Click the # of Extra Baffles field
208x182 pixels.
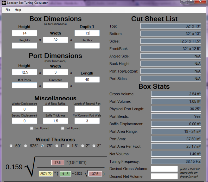[55, 109]
